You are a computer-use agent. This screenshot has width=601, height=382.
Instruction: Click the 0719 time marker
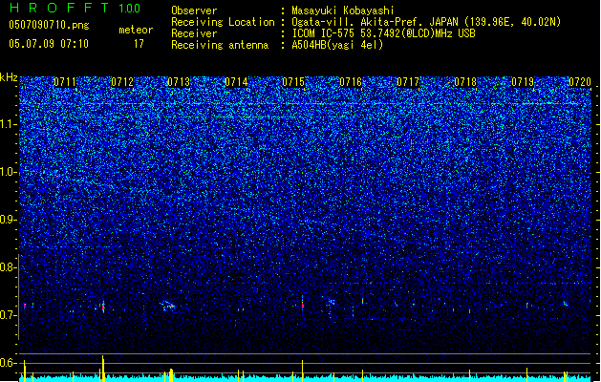[x=523, y=82]
